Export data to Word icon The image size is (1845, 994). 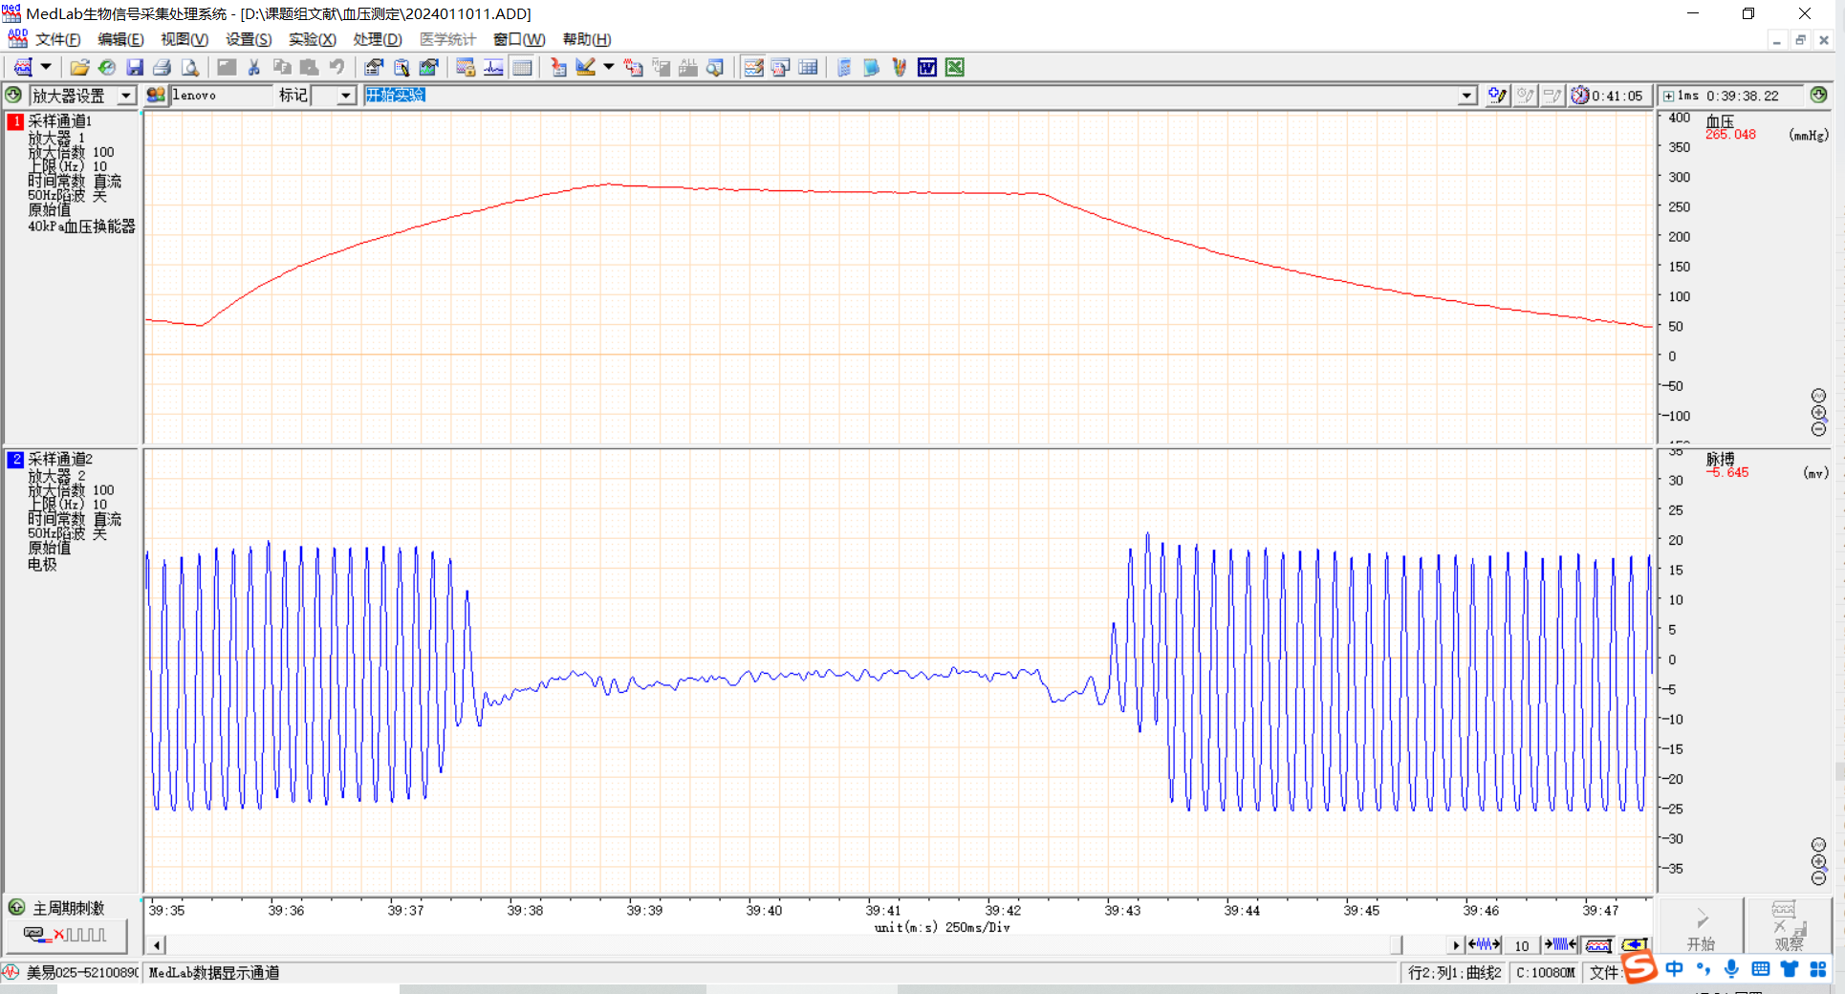926,68
